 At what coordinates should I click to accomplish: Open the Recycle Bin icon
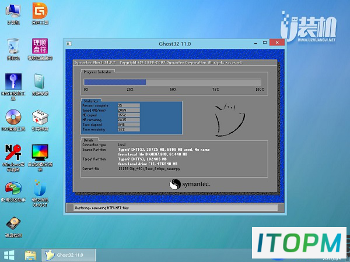pyautogui.click(x=13, y=49)
